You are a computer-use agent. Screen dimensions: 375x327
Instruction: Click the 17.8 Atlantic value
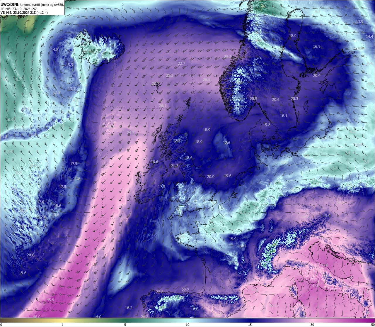pos(62,187)
